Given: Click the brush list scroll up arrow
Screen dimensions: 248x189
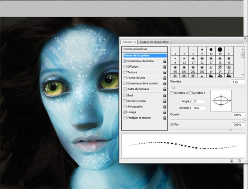Looking at the screenshot, I should tap(243, 49).
